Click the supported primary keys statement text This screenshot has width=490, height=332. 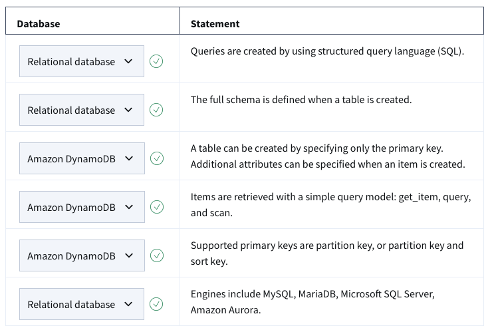click(327, 252)
